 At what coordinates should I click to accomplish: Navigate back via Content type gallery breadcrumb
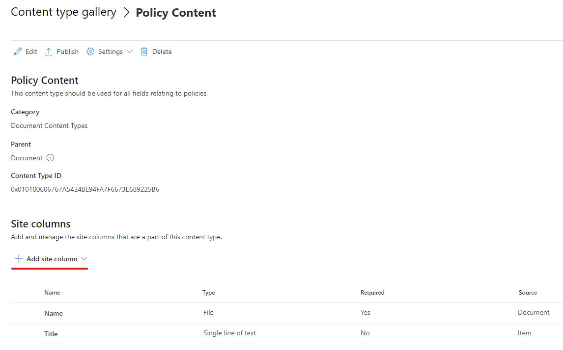pyautogui.click(x=63, y=12)
